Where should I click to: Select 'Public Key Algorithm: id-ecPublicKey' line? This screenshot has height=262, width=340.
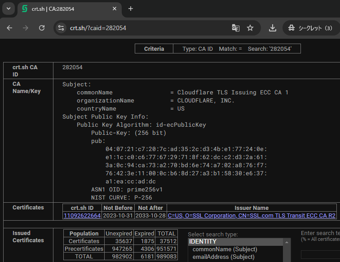point(141,125)
